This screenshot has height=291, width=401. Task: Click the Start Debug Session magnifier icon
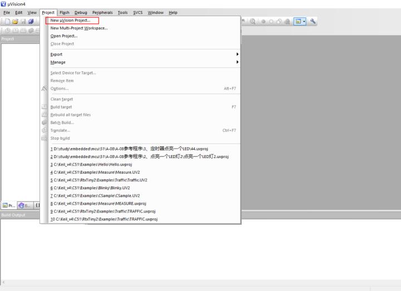point(252,22)
